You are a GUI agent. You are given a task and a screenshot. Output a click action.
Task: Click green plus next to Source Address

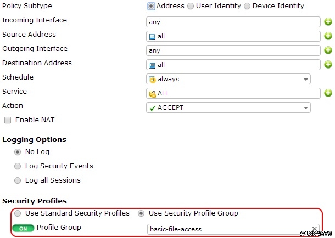(328, 36)
